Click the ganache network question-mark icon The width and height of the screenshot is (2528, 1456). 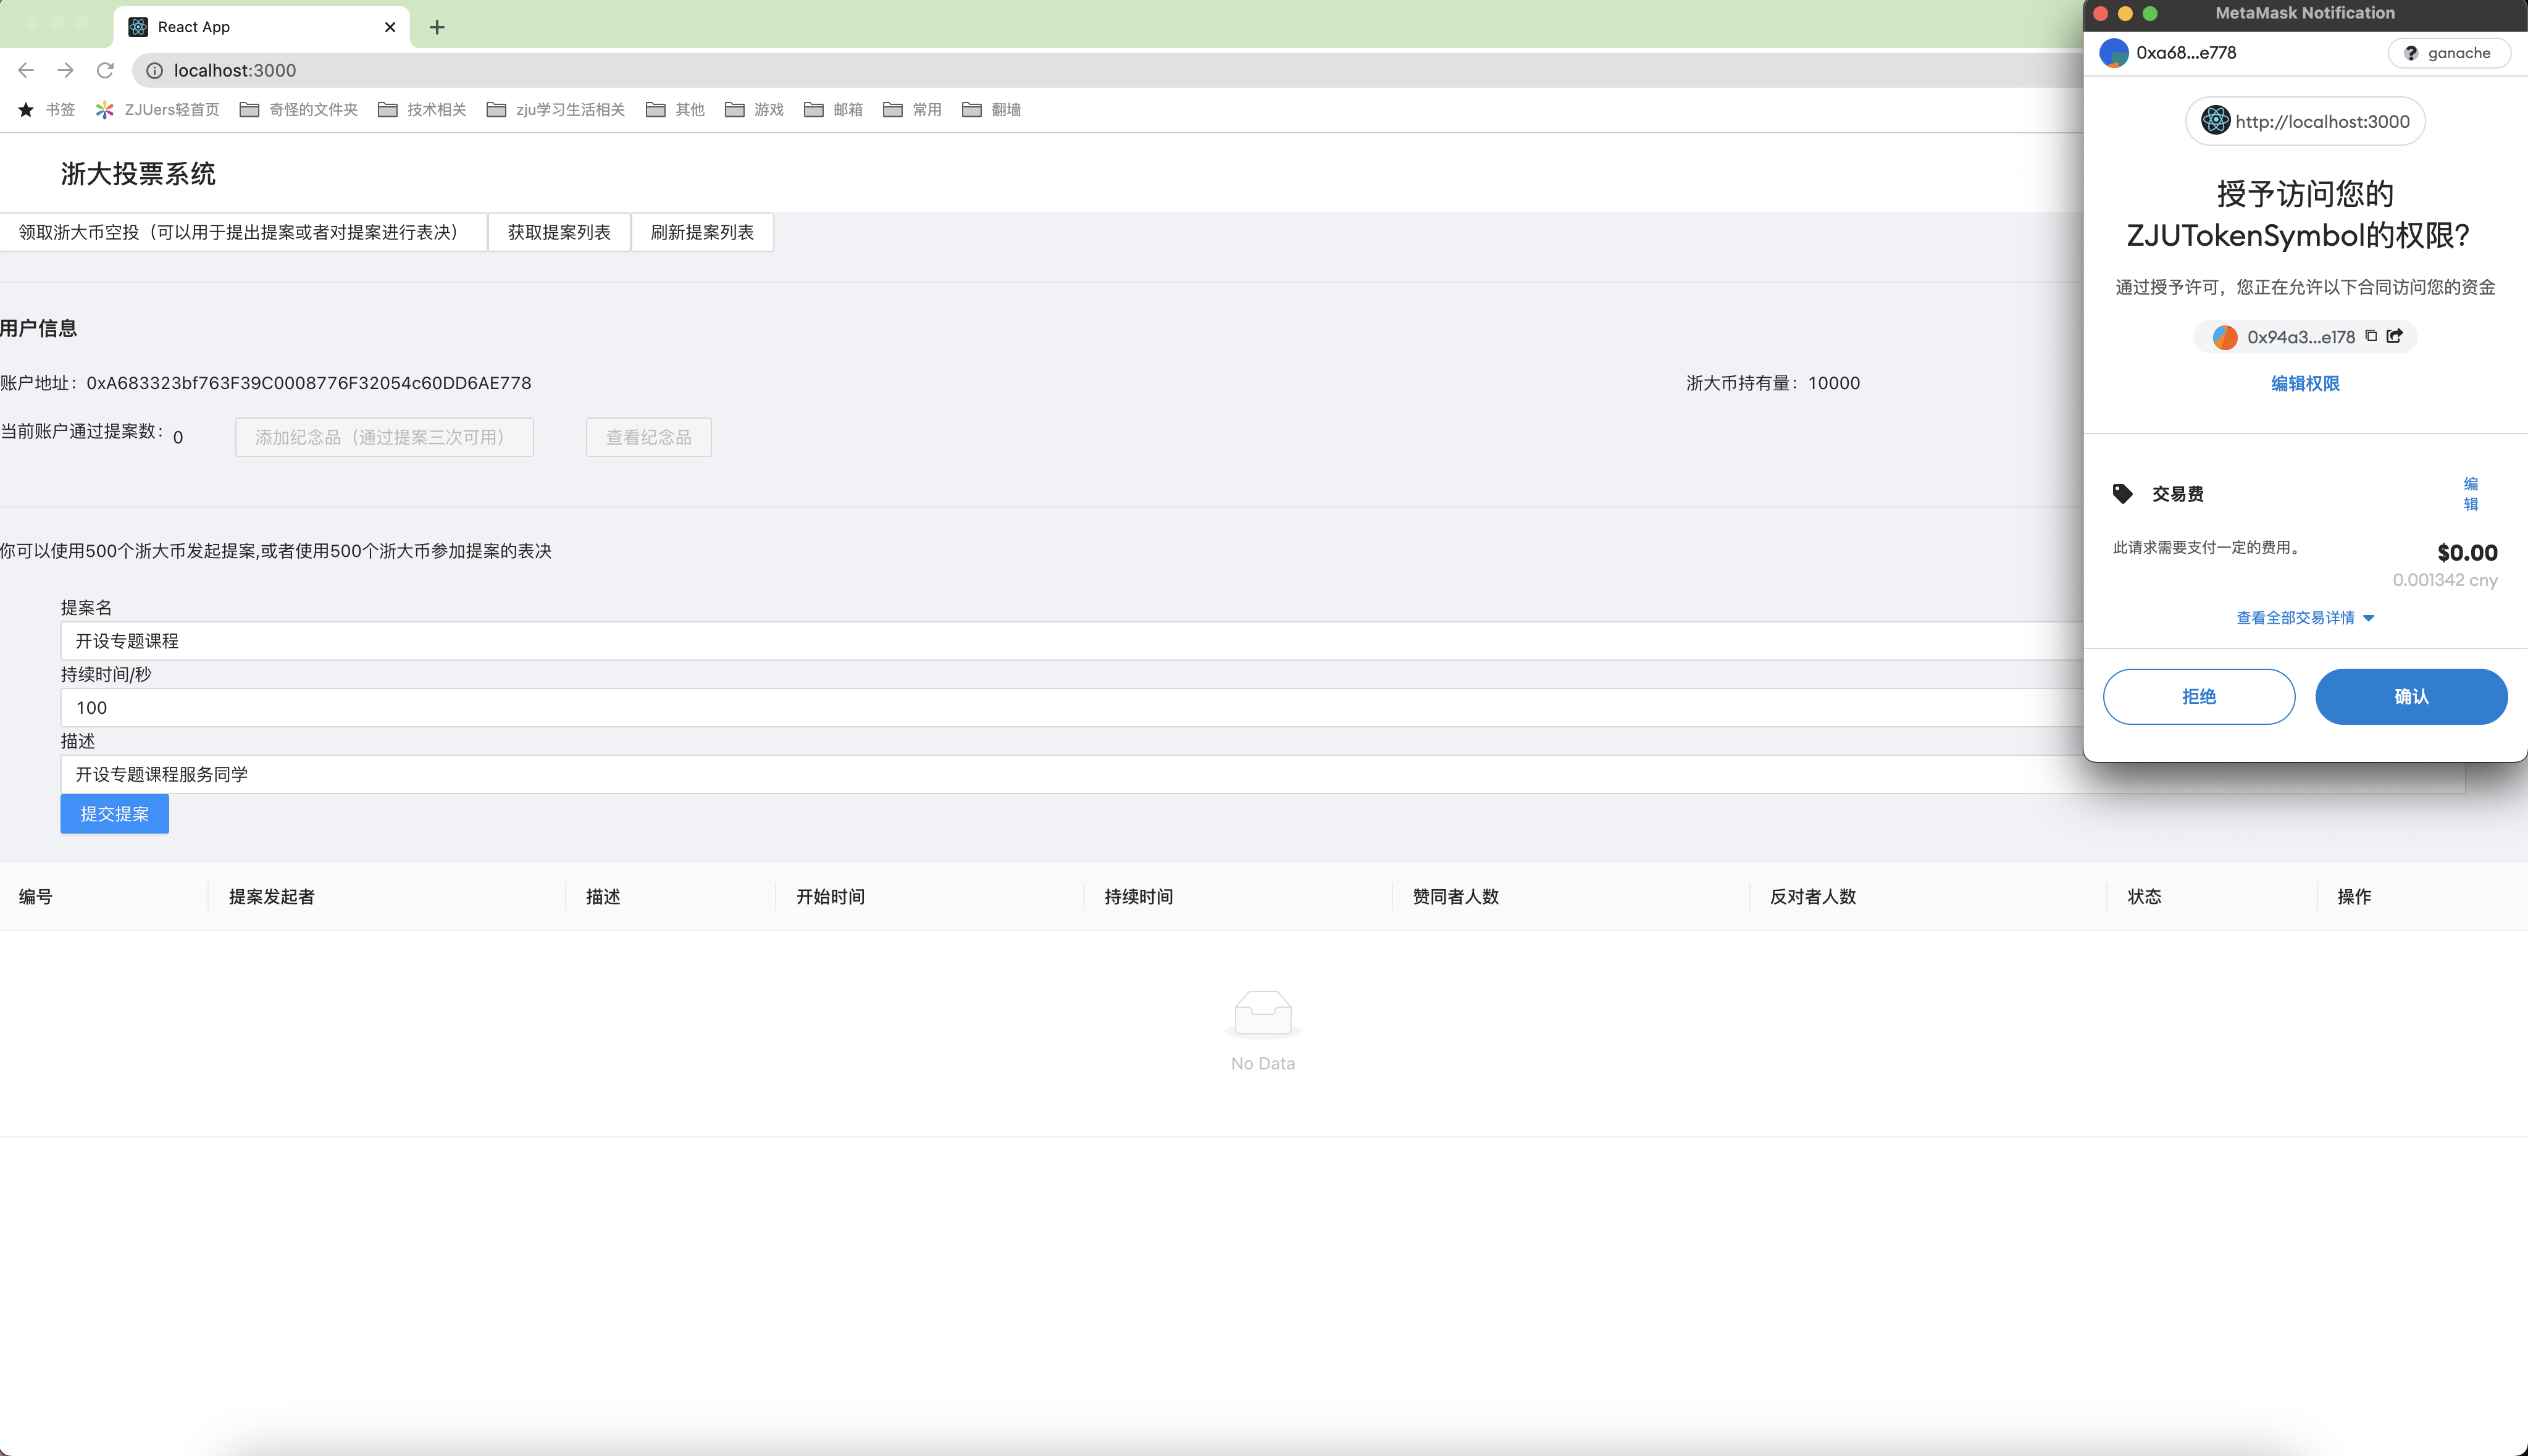tap(2411, 53)
